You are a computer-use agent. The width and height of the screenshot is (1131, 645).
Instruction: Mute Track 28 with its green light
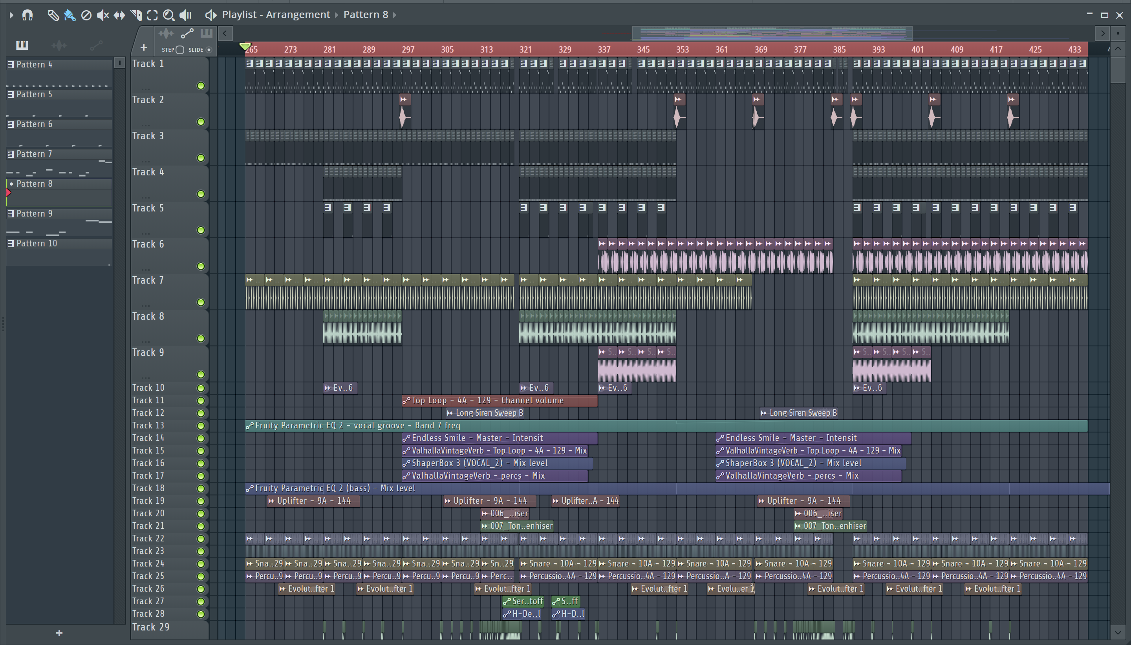point(201,614)
